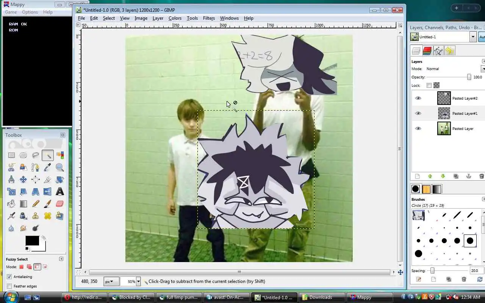
Task: Select the Perspective Clone tool
Action: 60,216
